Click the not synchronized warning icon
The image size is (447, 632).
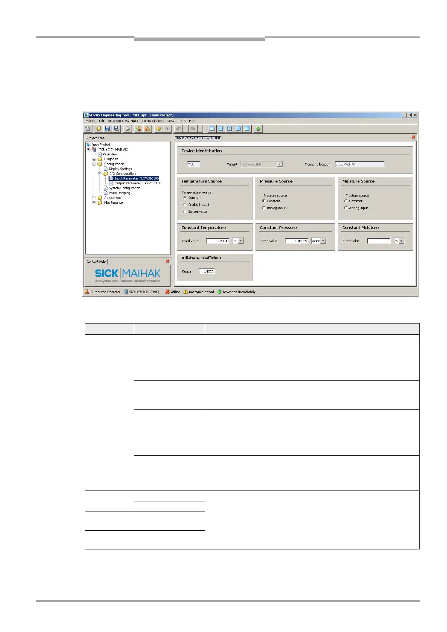click(x=186, y=292)
